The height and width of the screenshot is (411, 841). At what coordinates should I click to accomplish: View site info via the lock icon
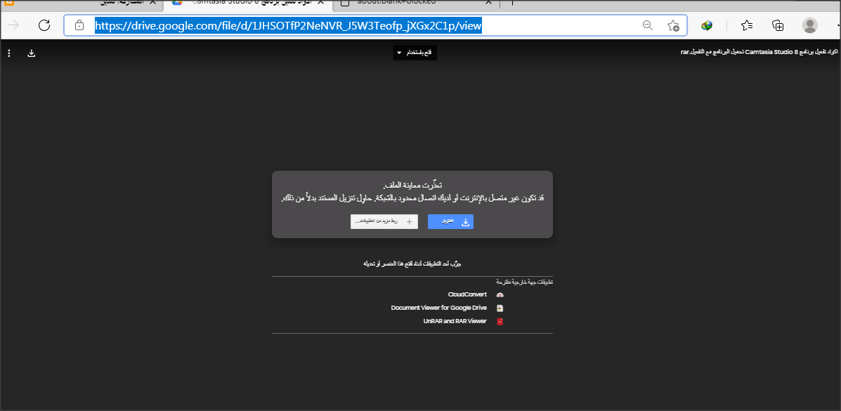pyautogui.click(x=79, y=25)
